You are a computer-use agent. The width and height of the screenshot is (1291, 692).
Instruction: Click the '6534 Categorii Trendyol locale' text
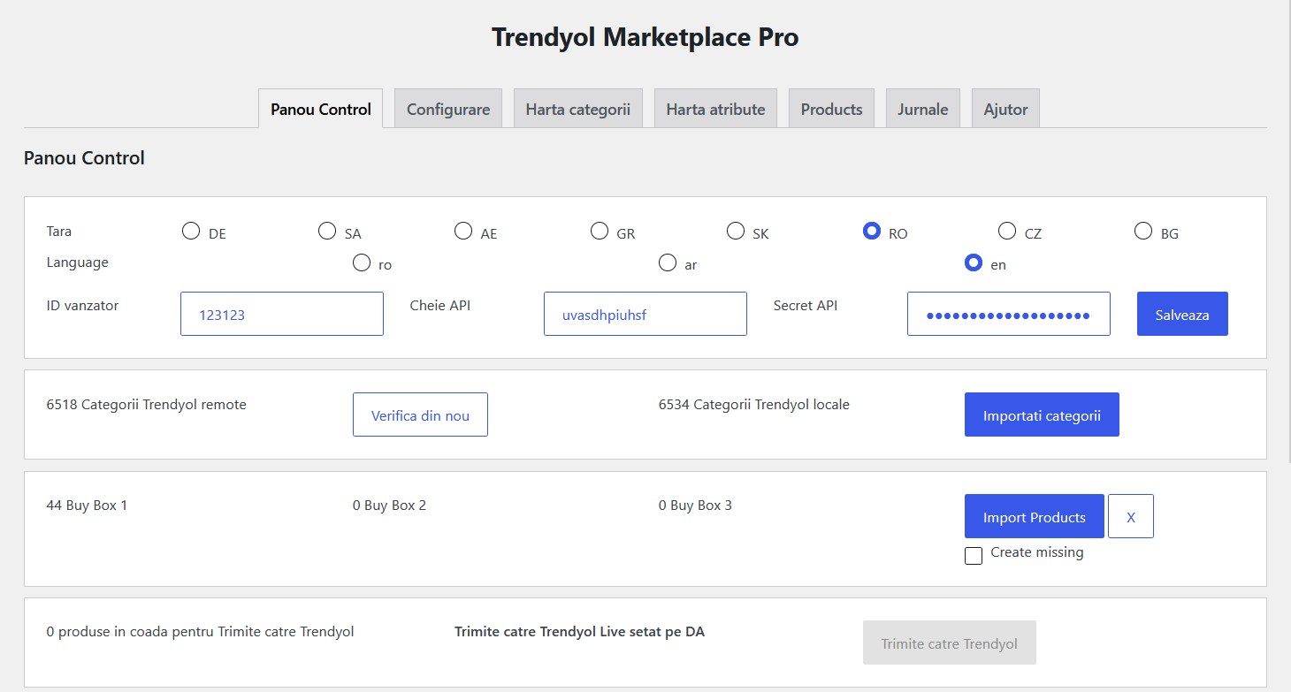754,405
